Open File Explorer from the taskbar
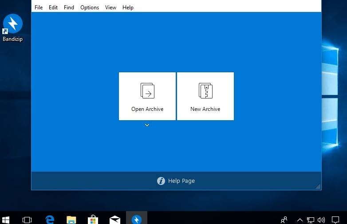347x224 pixels. point(71,219)
